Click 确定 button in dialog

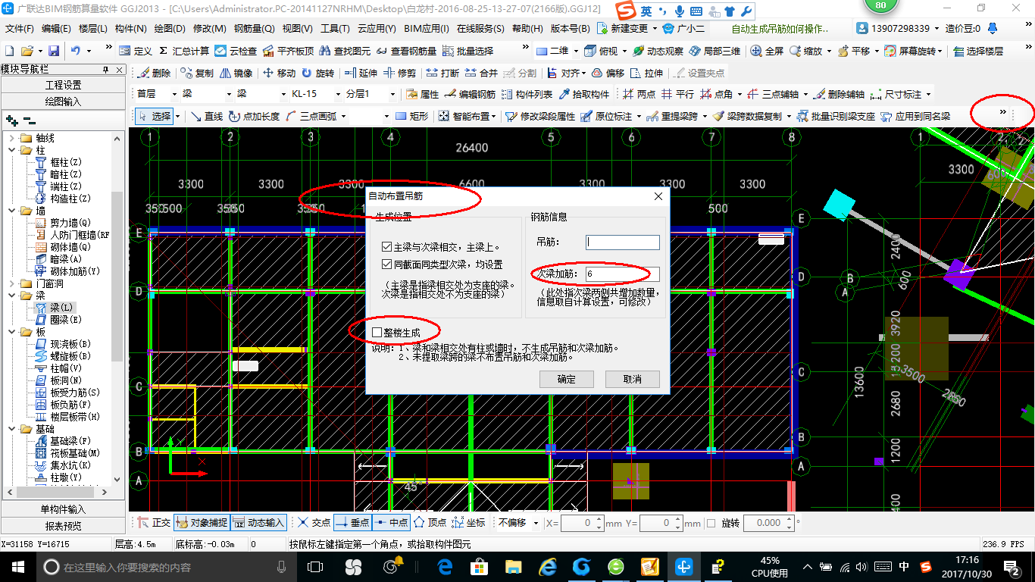tap(566, 379)
